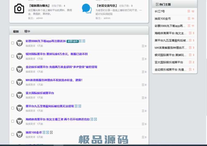The width and height of the screenshot is (207, 146).
Task: Click 5天前 timestamp on 抽奖100金币 row
Action: (x=40, y=137)
